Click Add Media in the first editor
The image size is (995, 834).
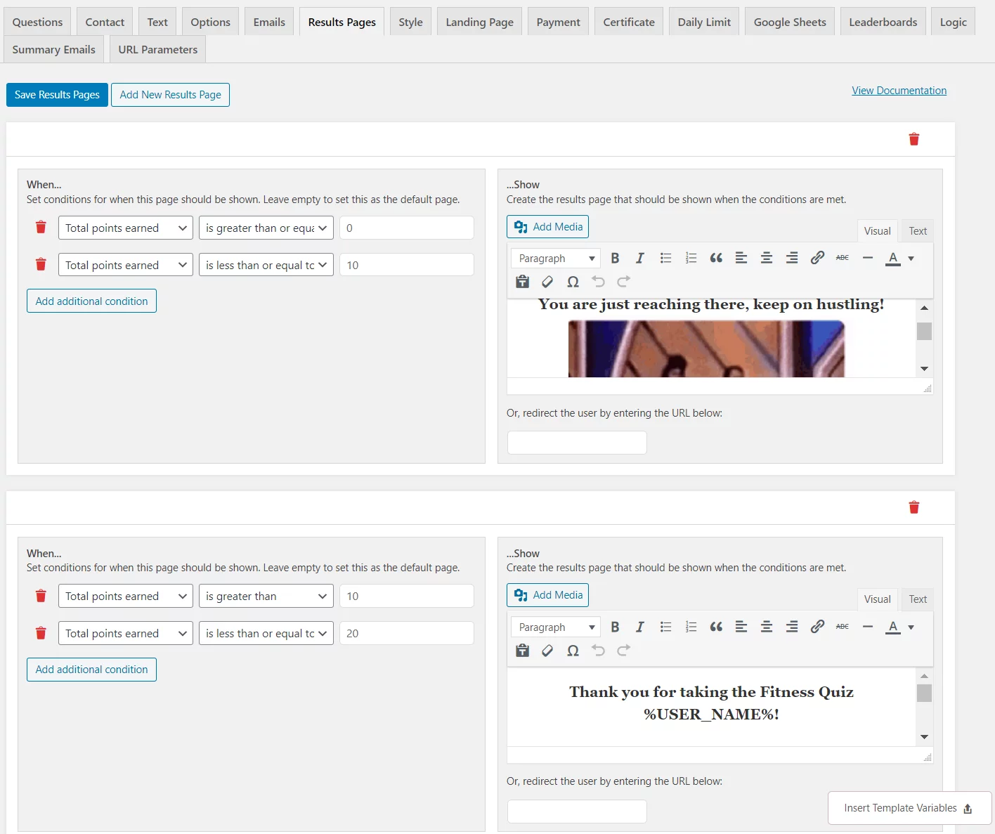tap(547, 226)
